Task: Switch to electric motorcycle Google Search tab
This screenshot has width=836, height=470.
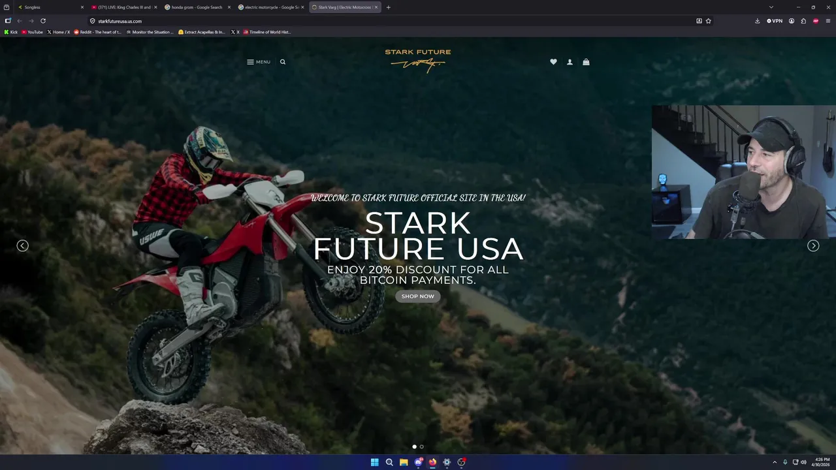Action: (271, 7)
